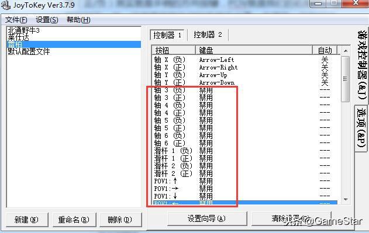This screenshot has height=233, width=369.
Task: Click the 删除(D) button
Action: point(120,220)
